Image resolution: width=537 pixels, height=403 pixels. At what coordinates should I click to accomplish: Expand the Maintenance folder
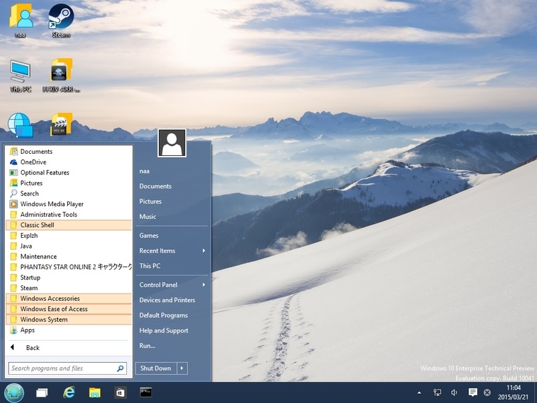click(68, 257)
